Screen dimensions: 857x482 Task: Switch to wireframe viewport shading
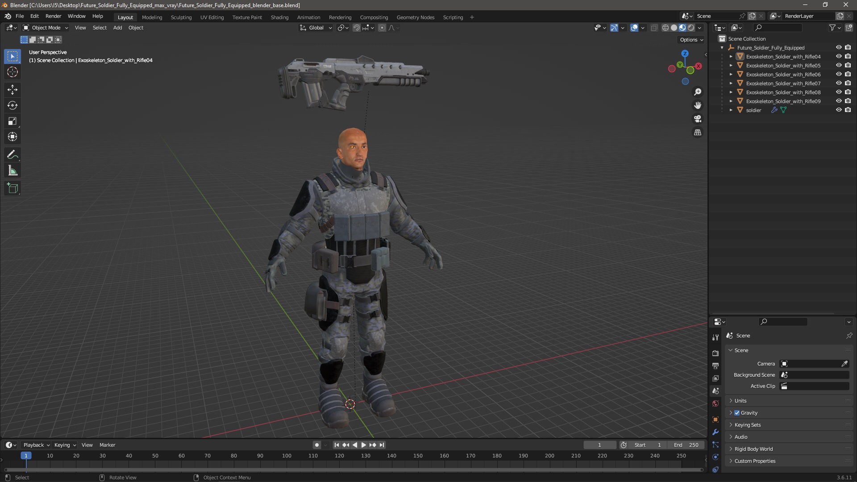pyautogui.click(x=666, y=28)
